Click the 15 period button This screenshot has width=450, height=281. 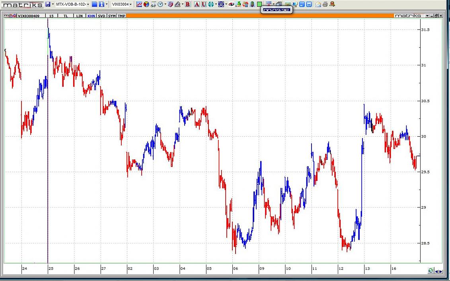(52, 16)
